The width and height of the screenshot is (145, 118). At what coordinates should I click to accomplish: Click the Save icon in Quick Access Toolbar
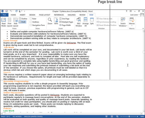click(7, 11)
